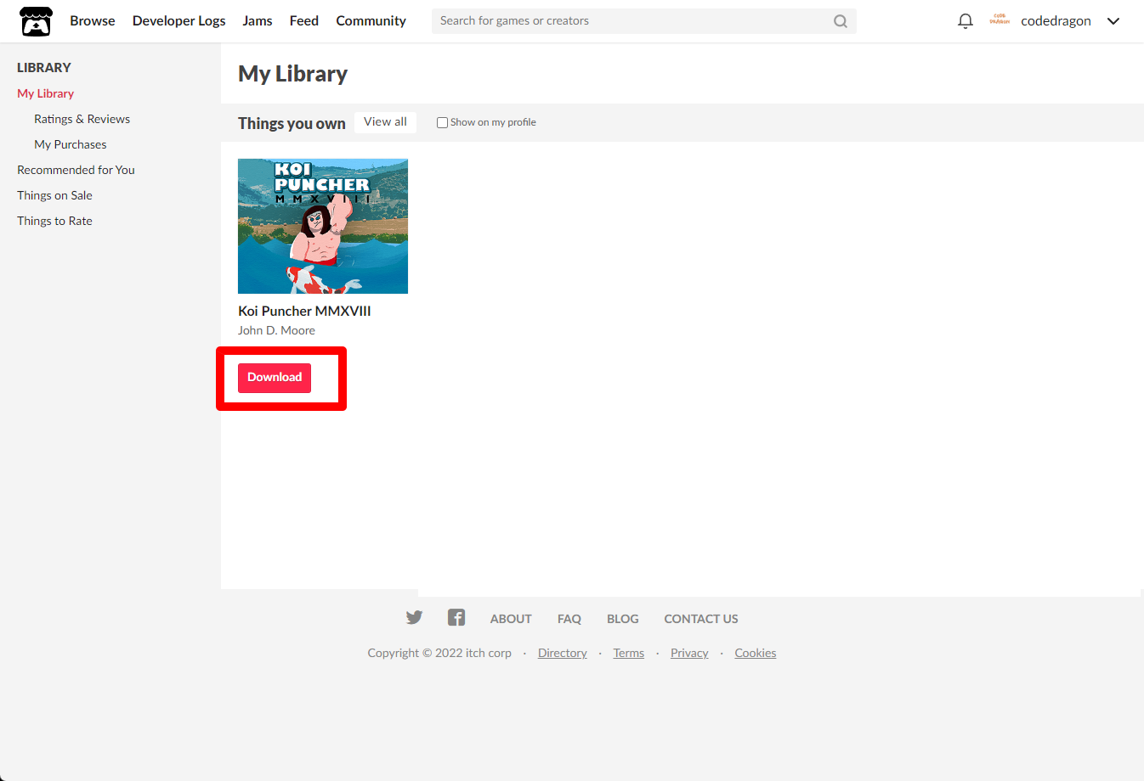
Task: Open the Directory footer link
Action: point(563,653)
